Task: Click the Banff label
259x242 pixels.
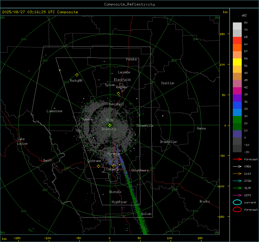Action: click(x=47, y=160)
